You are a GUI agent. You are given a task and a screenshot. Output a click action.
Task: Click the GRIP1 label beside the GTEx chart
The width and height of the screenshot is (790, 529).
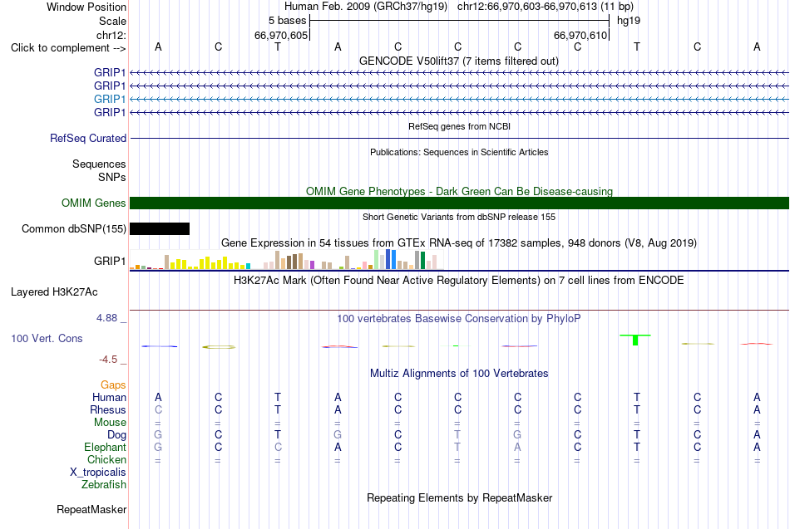click(109, 261)
